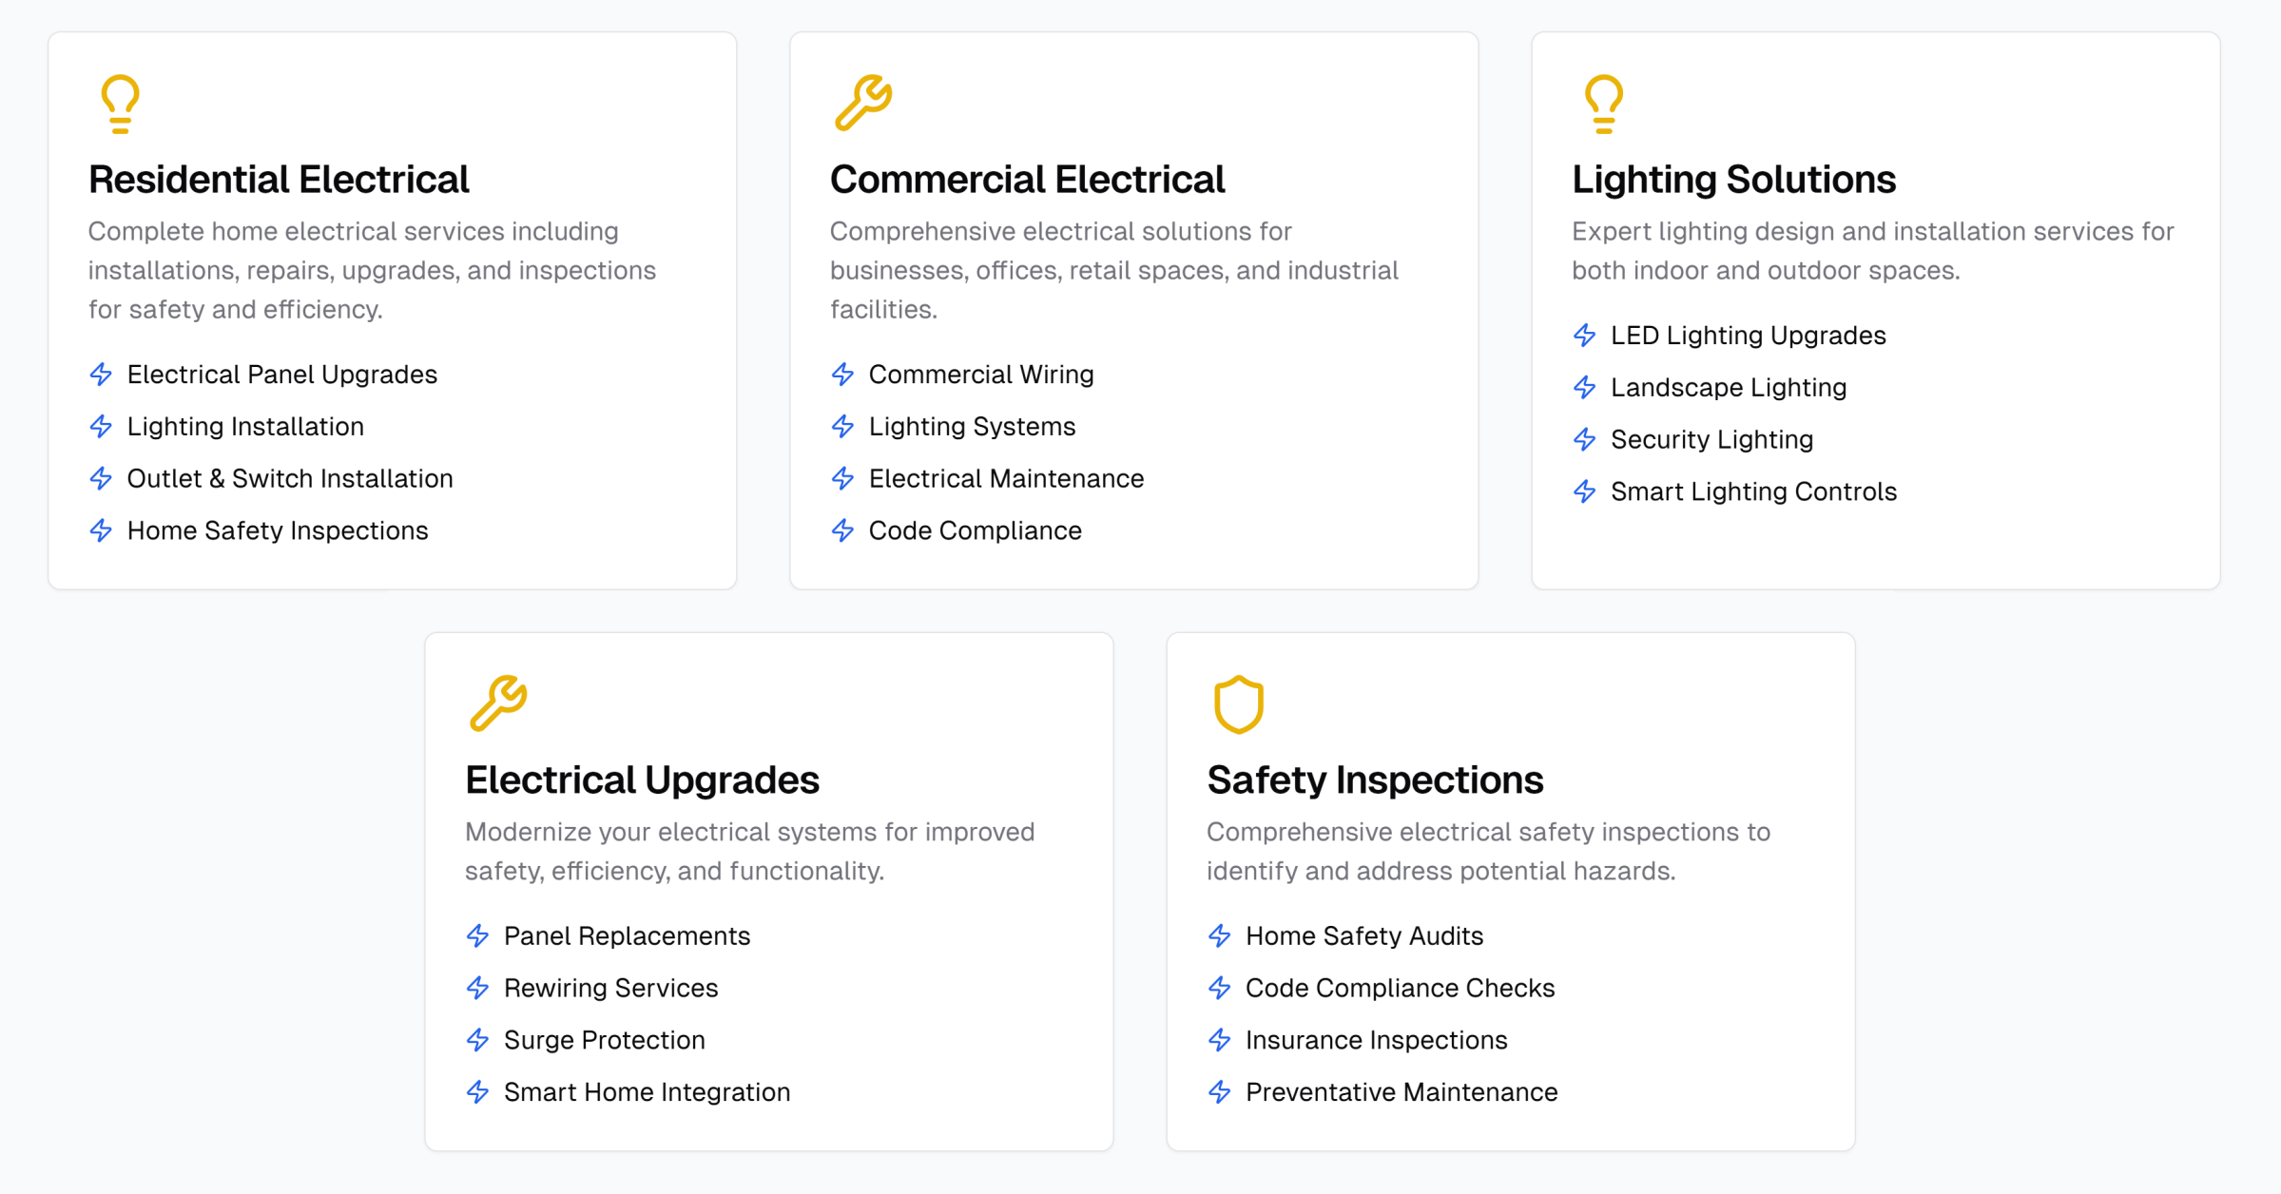Click the Outlet & Switch Installation item
This screenshot has width=2281, height=1194.
point(290,478)
